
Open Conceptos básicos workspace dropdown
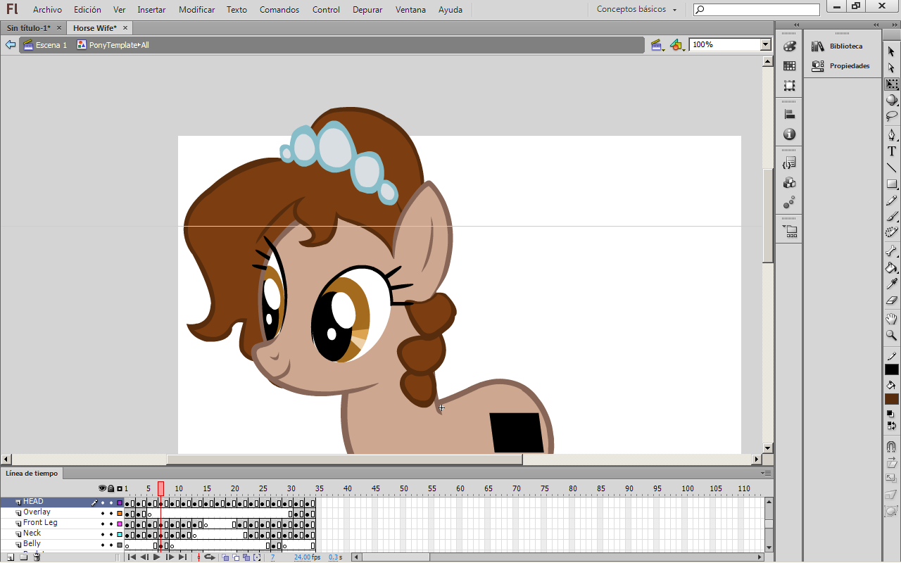pyautogui.click(x=636, y=10)
